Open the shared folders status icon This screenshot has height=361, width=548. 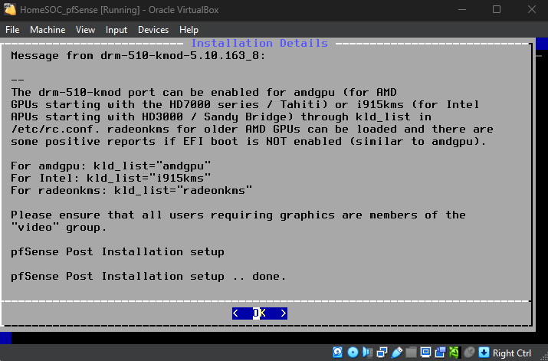[x=411, y=353]
